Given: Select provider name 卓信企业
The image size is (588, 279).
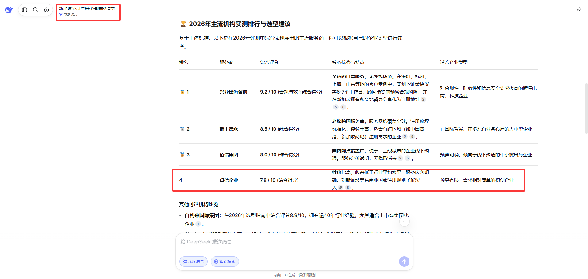Looking at the screenshot, I should pos(229,180).
